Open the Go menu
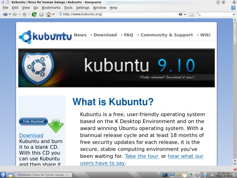This screenshot has height=178, width=237. [36, 8]
